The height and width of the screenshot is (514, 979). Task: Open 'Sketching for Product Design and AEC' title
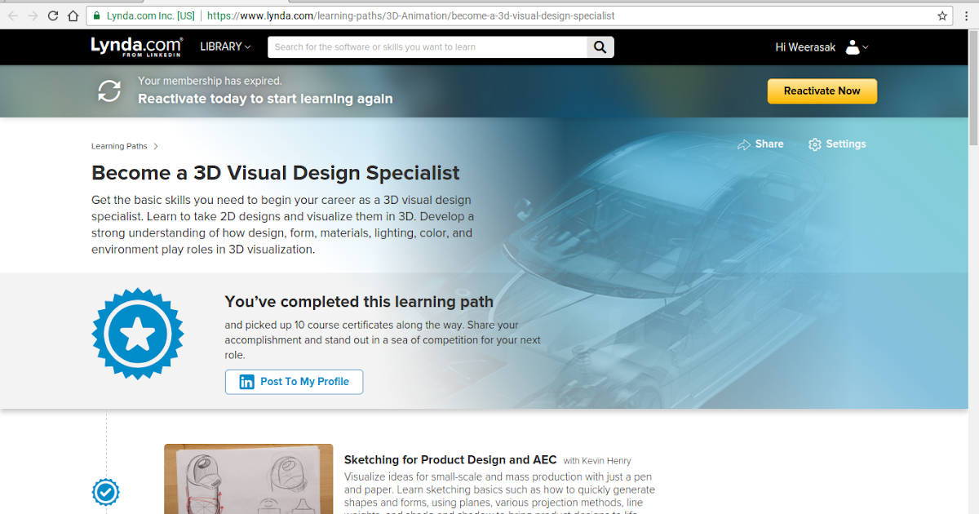[x=450, y=460]
